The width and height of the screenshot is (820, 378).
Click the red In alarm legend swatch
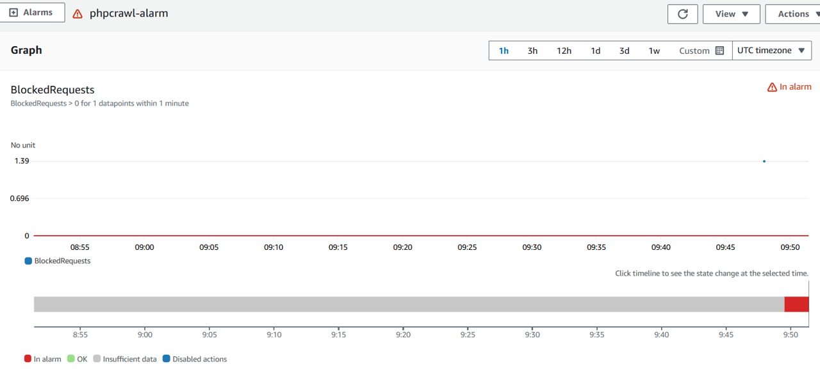[x=28, y=359]
